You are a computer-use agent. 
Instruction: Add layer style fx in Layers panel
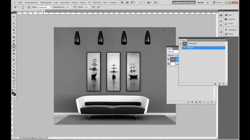pyautogui.click(x=193, y=102)
